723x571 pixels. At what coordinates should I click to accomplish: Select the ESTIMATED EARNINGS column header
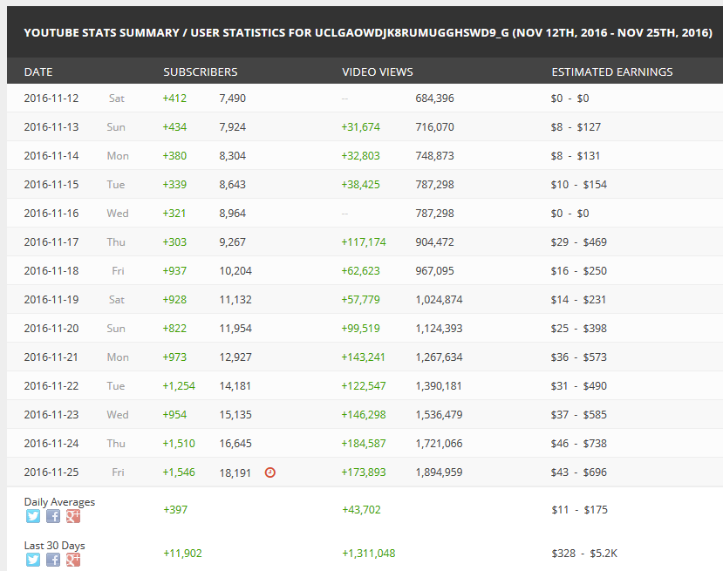coord(612,71)
